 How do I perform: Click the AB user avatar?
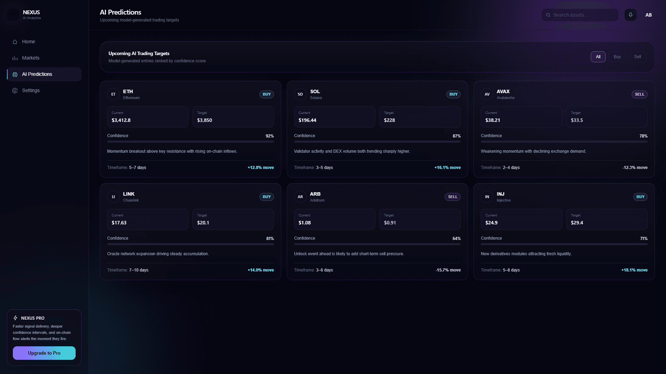648,15
